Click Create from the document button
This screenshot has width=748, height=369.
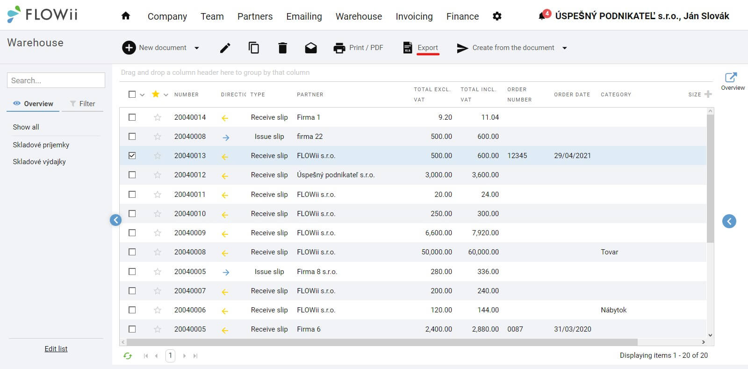[506, 48]
